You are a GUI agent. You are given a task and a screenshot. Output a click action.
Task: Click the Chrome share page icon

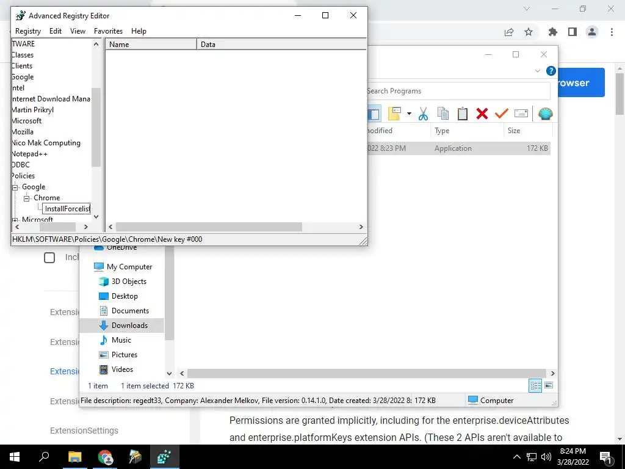coord(509,32)
